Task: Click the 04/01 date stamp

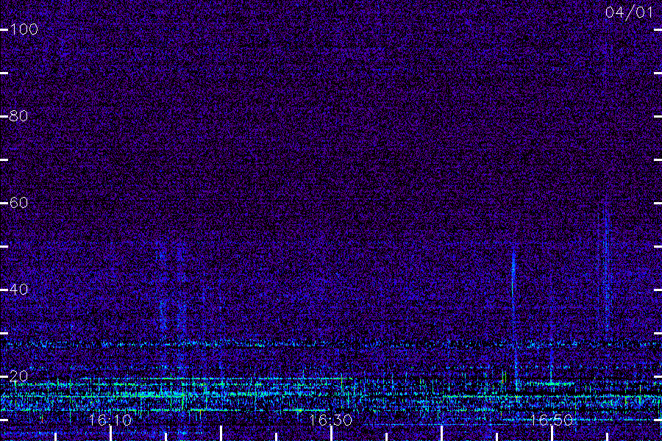Action: (x=629, y=12)
